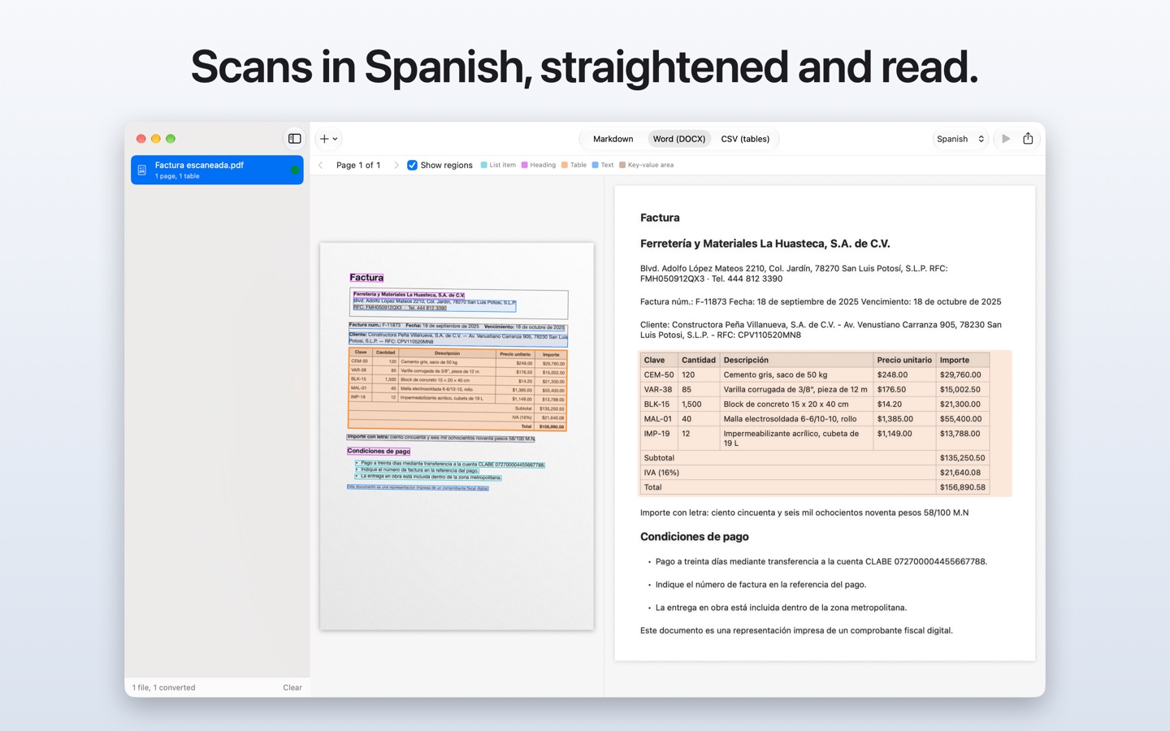Click the run conversion play button

[1006, 139]
